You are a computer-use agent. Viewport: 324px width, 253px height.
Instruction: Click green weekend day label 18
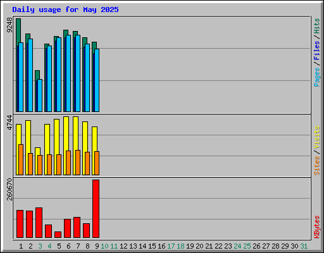pos(180,246)
